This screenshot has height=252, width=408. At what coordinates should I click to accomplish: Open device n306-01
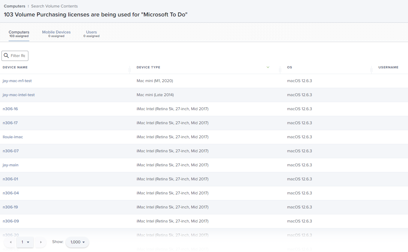pyautogui.click(x=10, y=179)
